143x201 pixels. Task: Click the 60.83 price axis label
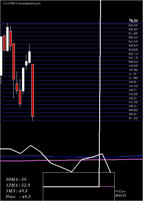133,62
